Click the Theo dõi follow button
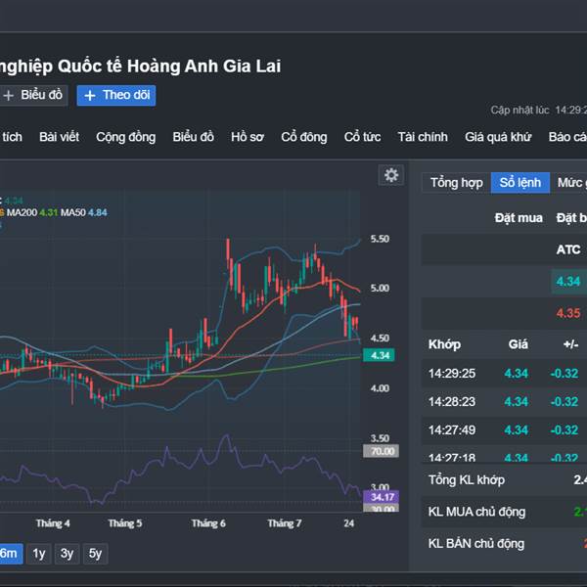The height and width of the screenshot is (587, 587). coord(116,96)
